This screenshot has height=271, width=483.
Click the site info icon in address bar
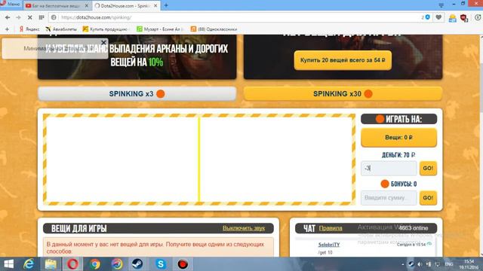pyautogui.click(x=54, y=17)
